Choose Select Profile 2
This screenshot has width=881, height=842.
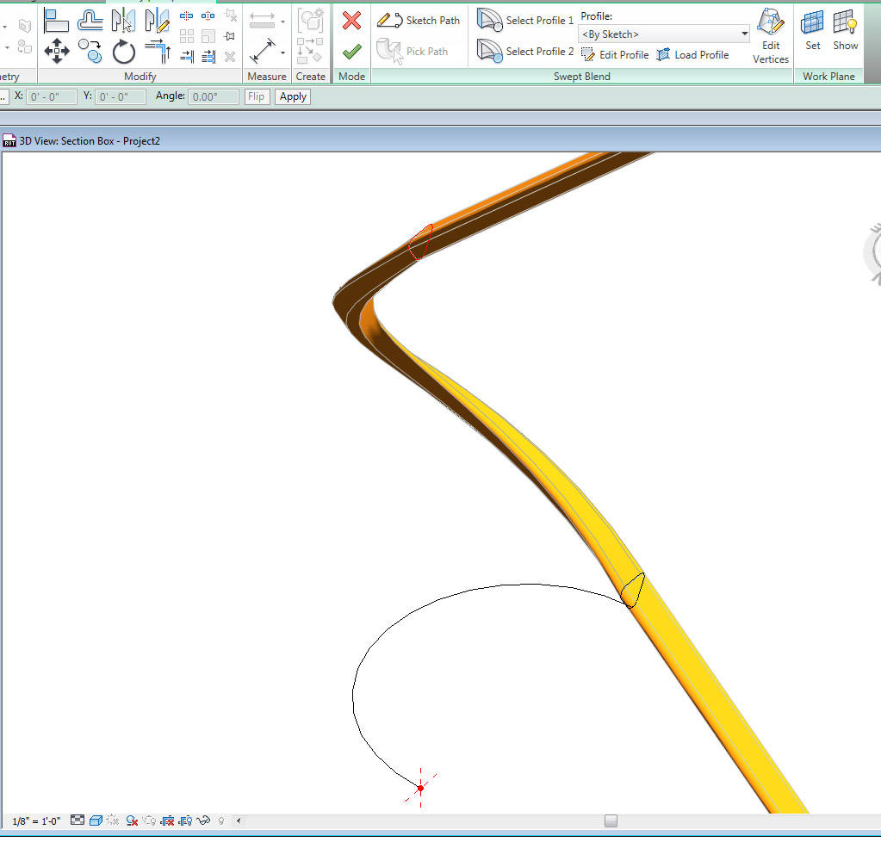(x=525, y=51)
